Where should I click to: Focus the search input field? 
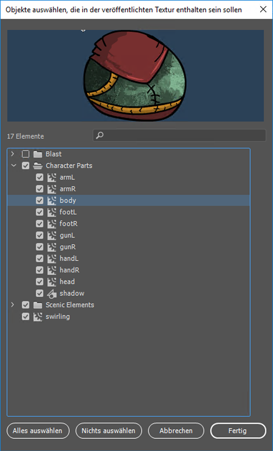pos(180,135)
